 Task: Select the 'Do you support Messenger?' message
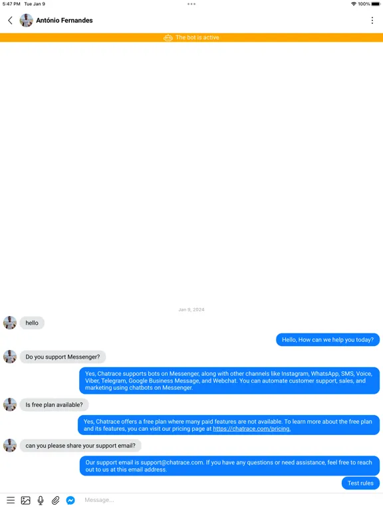coord(63,357)
